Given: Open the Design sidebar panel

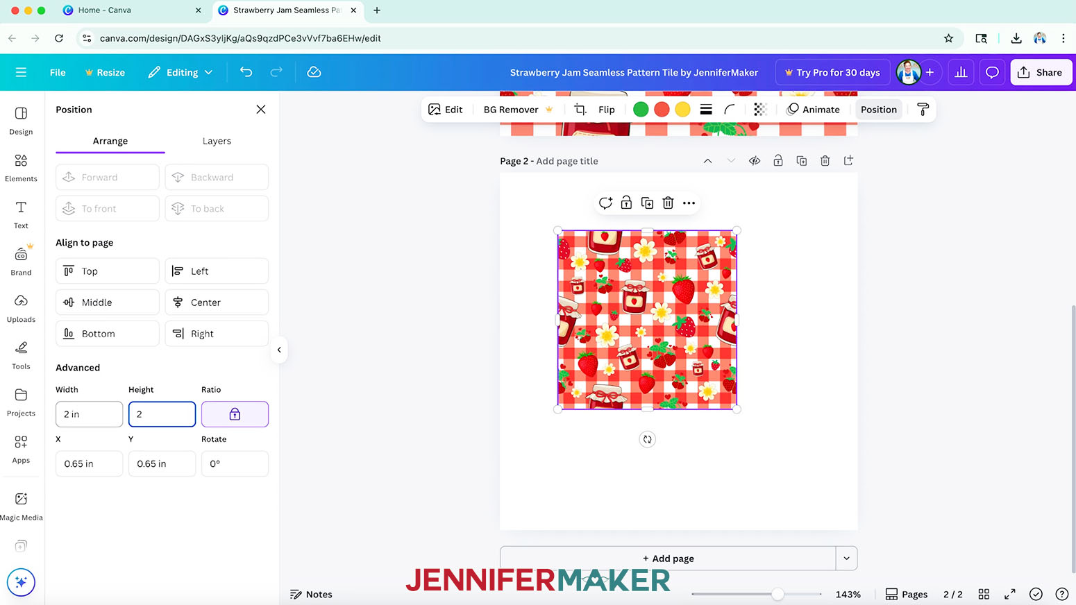Looking at the screenshot, I should click(x=21, y=121).
